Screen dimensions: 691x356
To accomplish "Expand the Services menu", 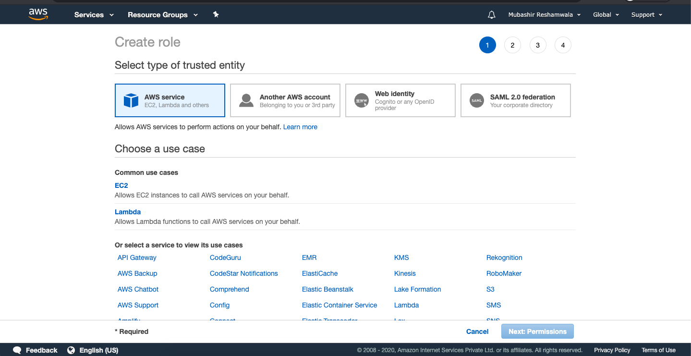I will pyautogui.click(x=94, y=15).
